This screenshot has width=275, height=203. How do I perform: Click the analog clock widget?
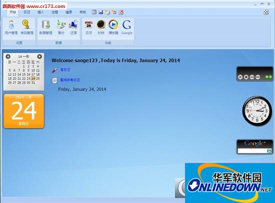click(x=257, y=111)
